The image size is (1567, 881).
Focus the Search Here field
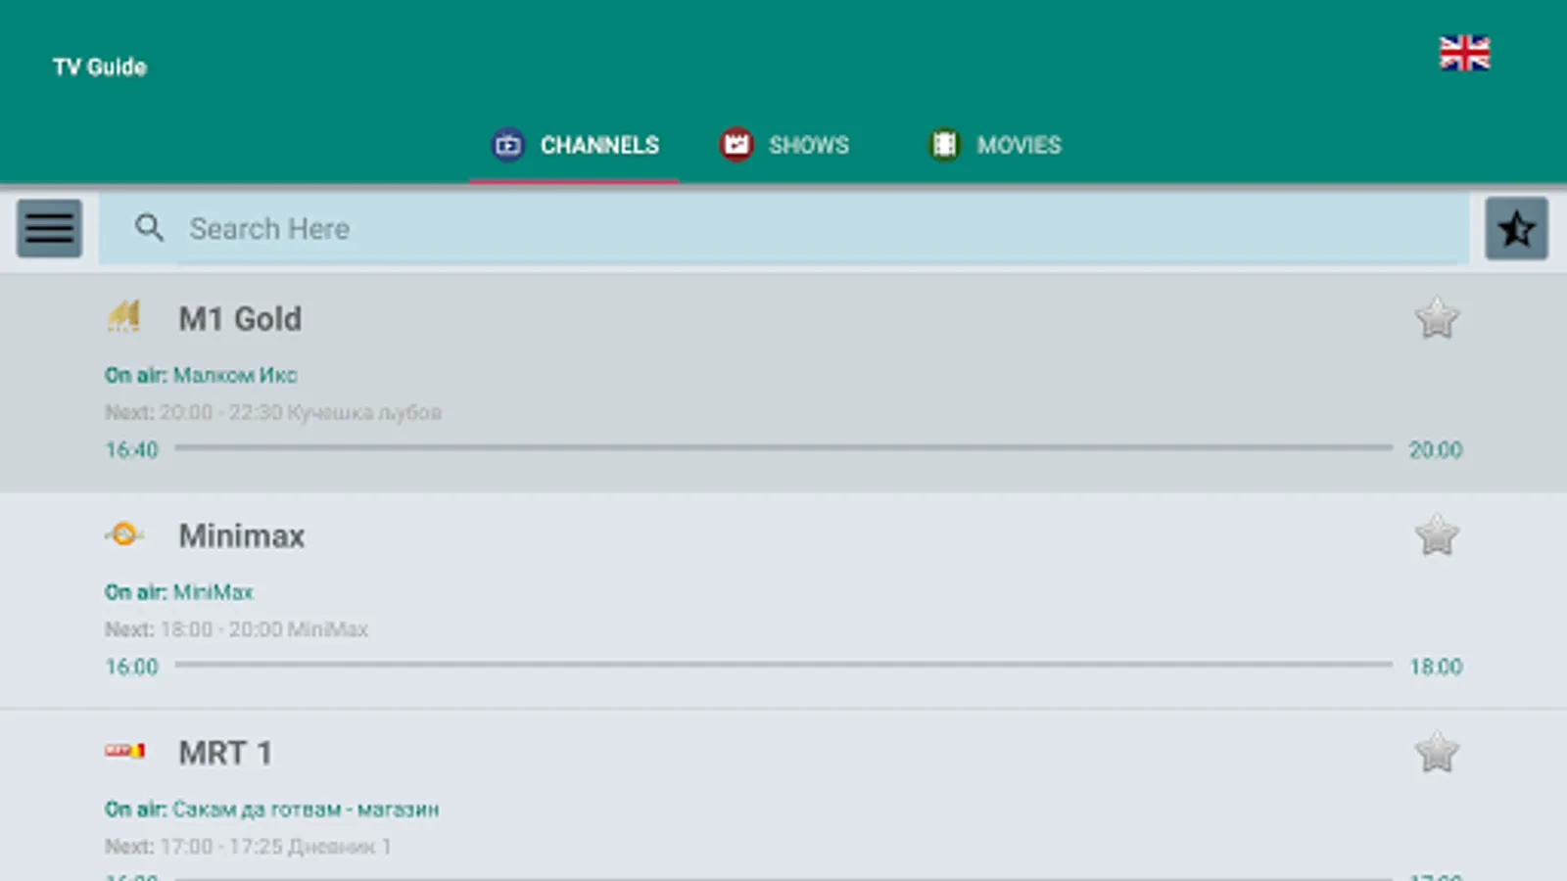(783, 228)
